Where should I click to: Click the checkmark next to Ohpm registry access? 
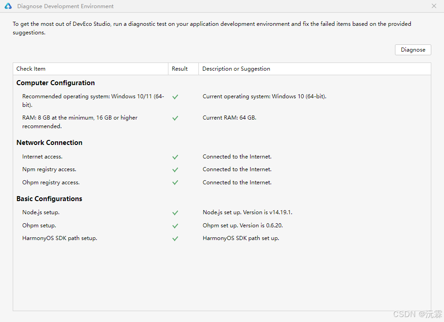coord(175,183)
